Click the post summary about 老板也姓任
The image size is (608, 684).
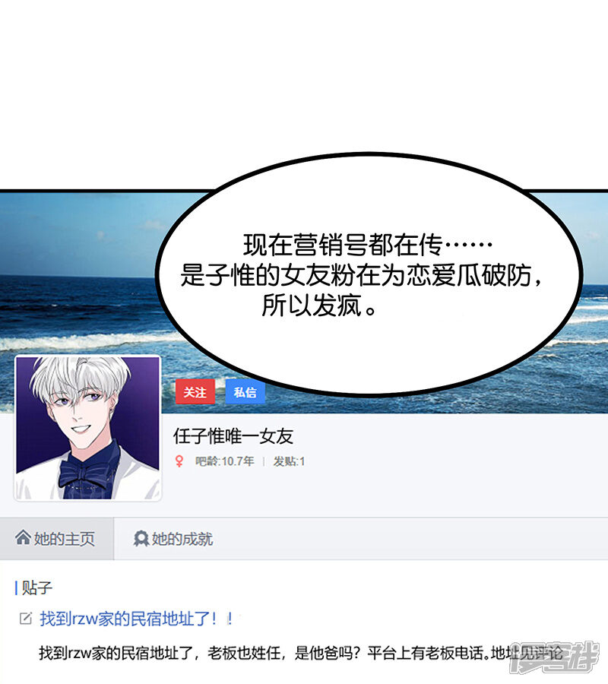click(x=301, y=653)
